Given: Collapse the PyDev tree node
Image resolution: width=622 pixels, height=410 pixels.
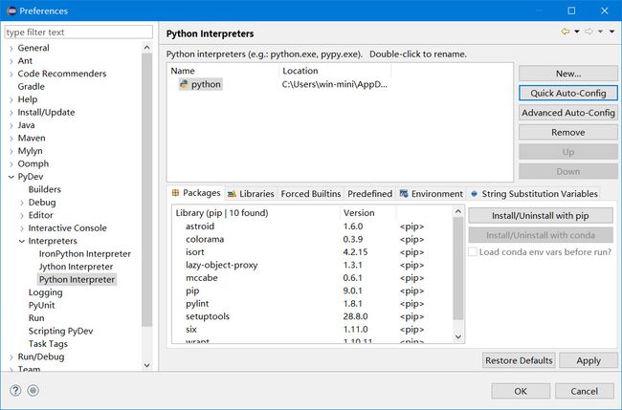Looking at the screenshot, I should (11, 177).
